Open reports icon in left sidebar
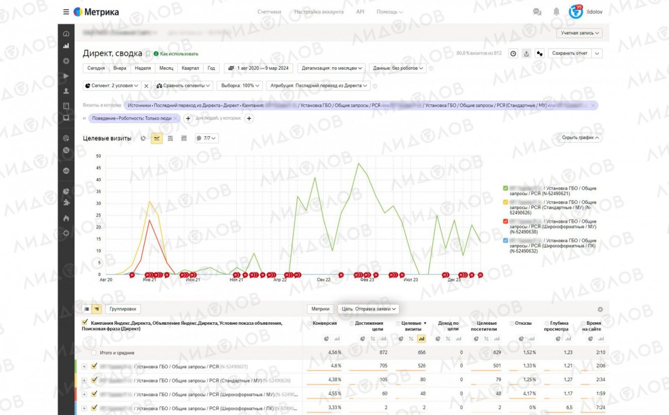 click(x=66, y=46)
